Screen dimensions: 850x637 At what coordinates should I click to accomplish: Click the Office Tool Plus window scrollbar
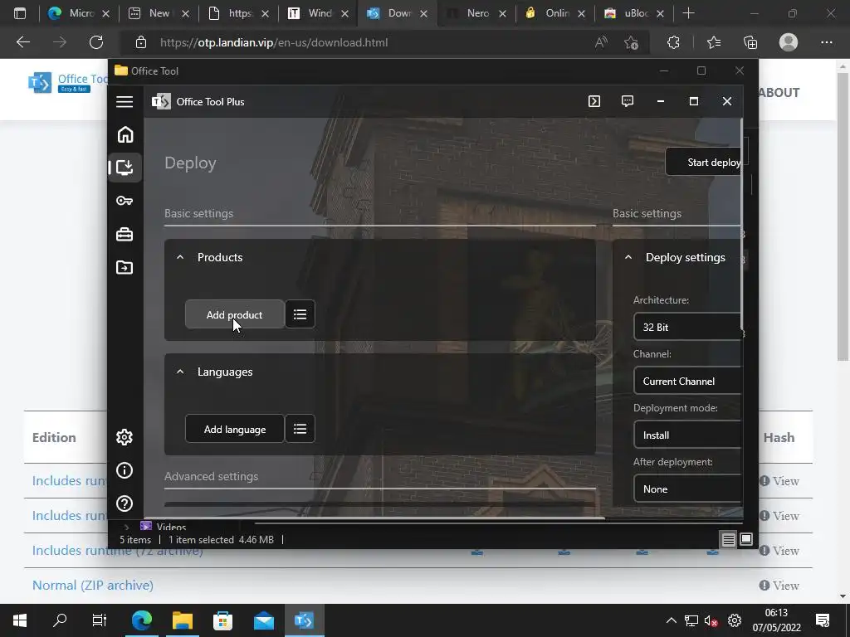click(742, 222)
